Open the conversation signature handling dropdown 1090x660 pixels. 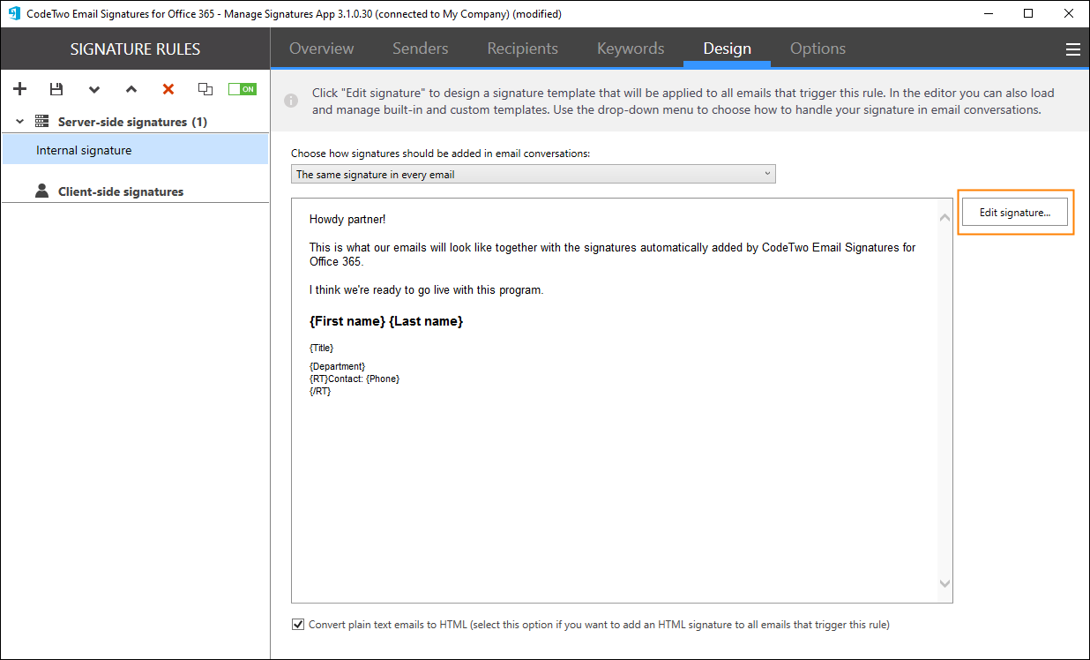[533, 173]
